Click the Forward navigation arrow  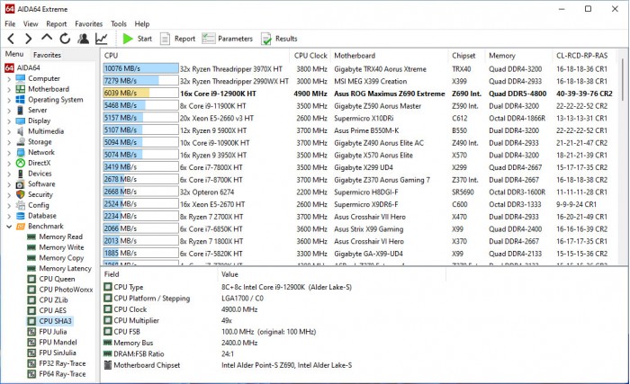tap(28, 39)
